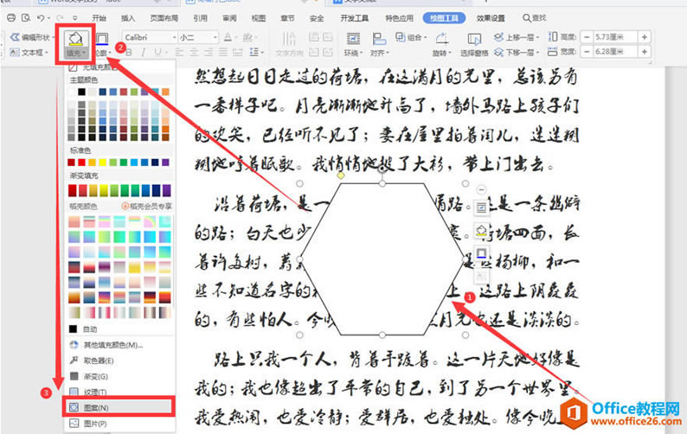
Task: Click the floating fill bucket icon beside the hexagon
Action: pyautogui.click(x=481, y=231)
